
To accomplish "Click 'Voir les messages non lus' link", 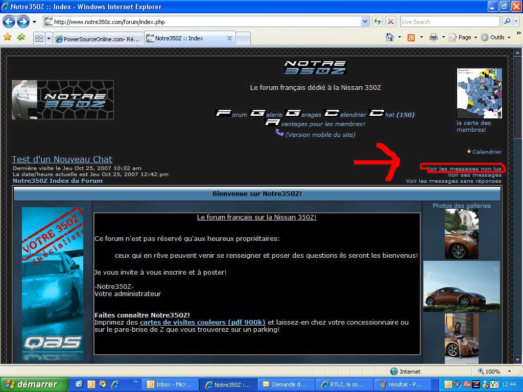I will 464,168.
